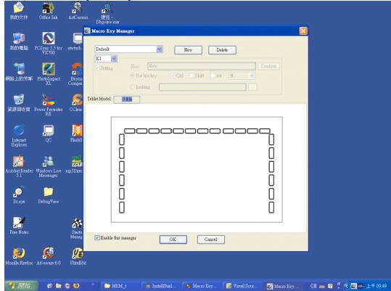This screenshot has height=291, width=391.
Task: Open the UltraEdit desktop shortcut
Action: point(78,256)
